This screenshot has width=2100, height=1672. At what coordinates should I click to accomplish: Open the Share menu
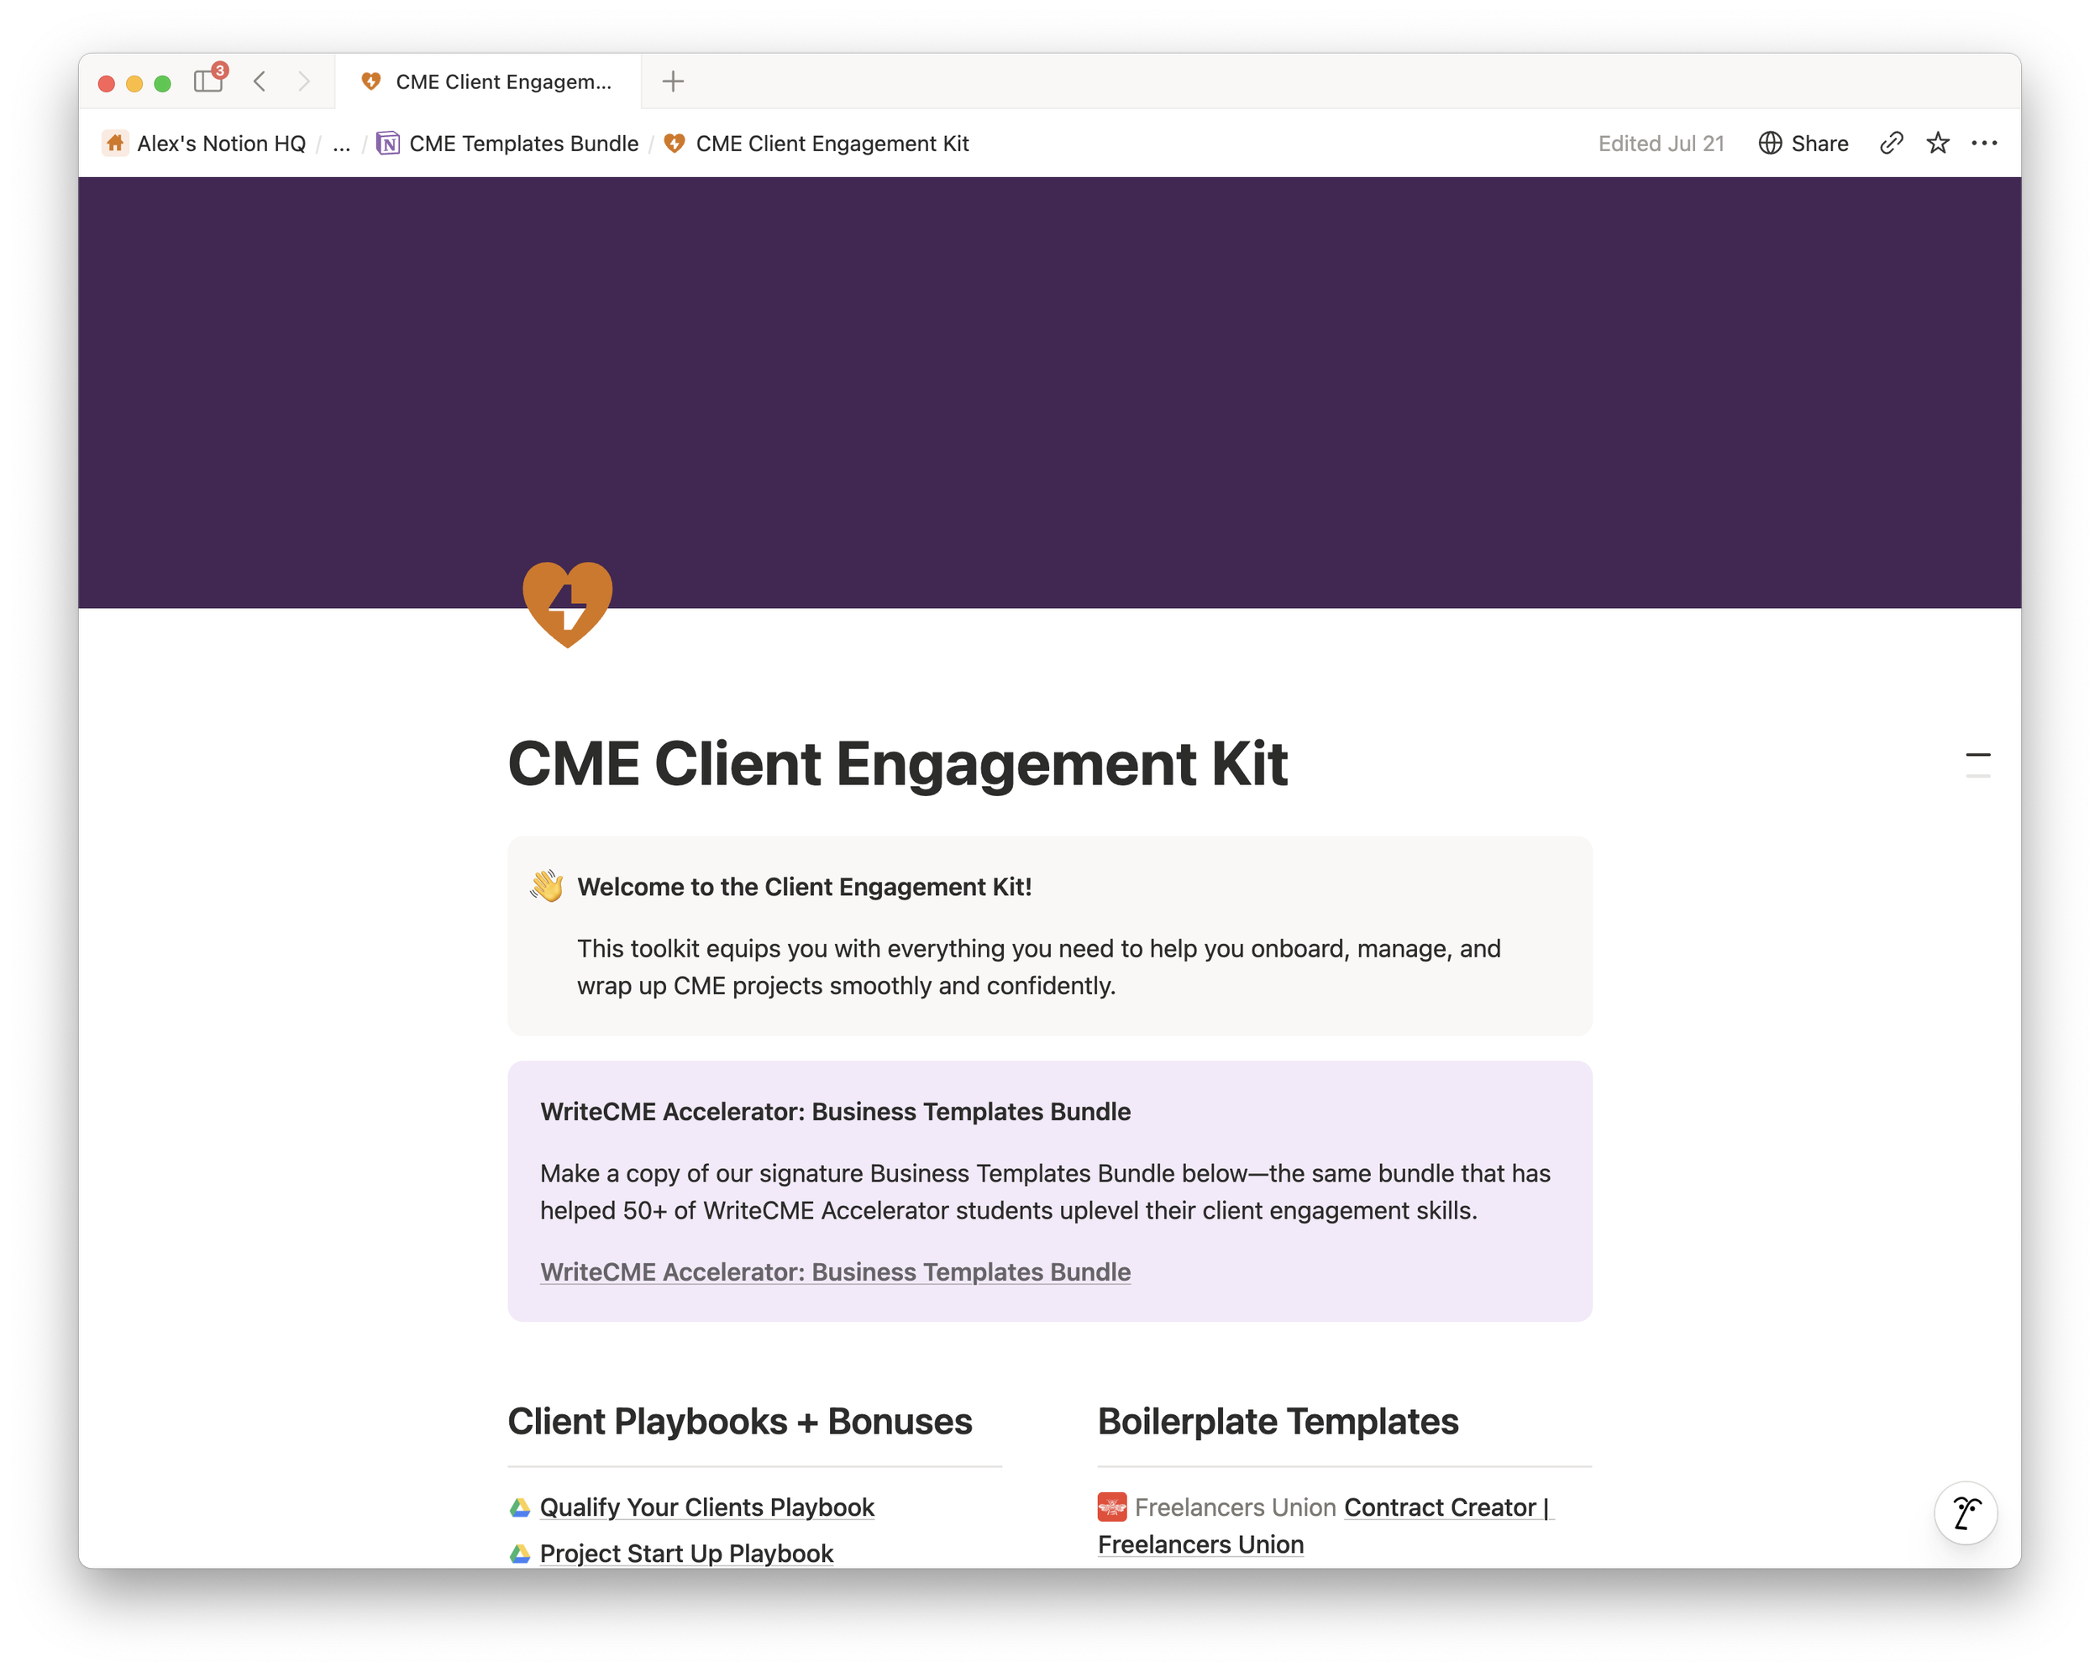pos(1803,144)
